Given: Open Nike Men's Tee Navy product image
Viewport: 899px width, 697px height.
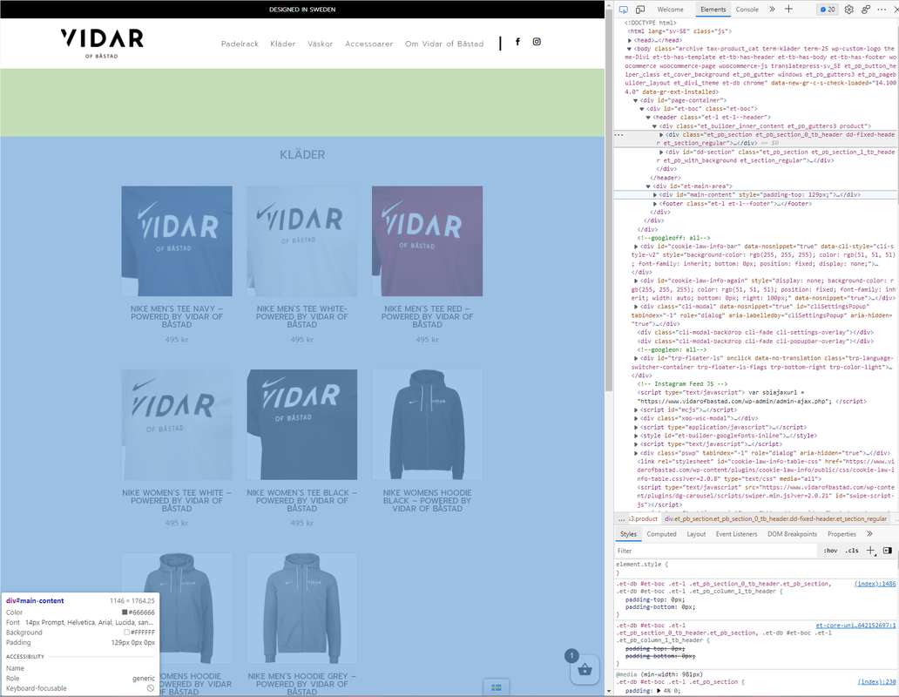Looking at the screenshot, I should (177, 240).
